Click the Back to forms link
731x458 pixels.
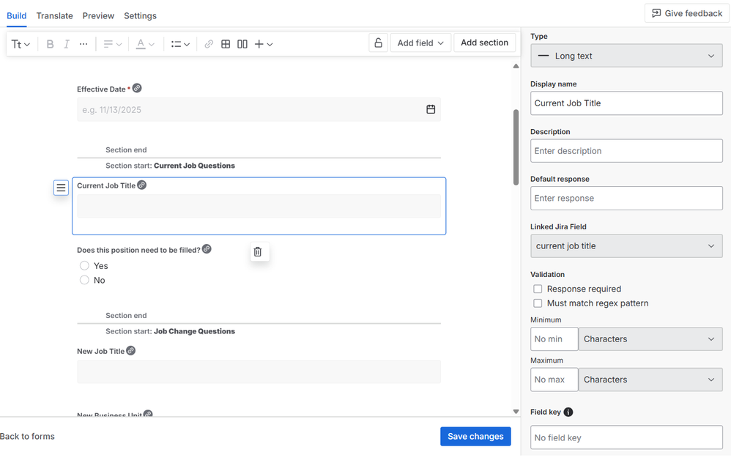(x=27, y=436)
